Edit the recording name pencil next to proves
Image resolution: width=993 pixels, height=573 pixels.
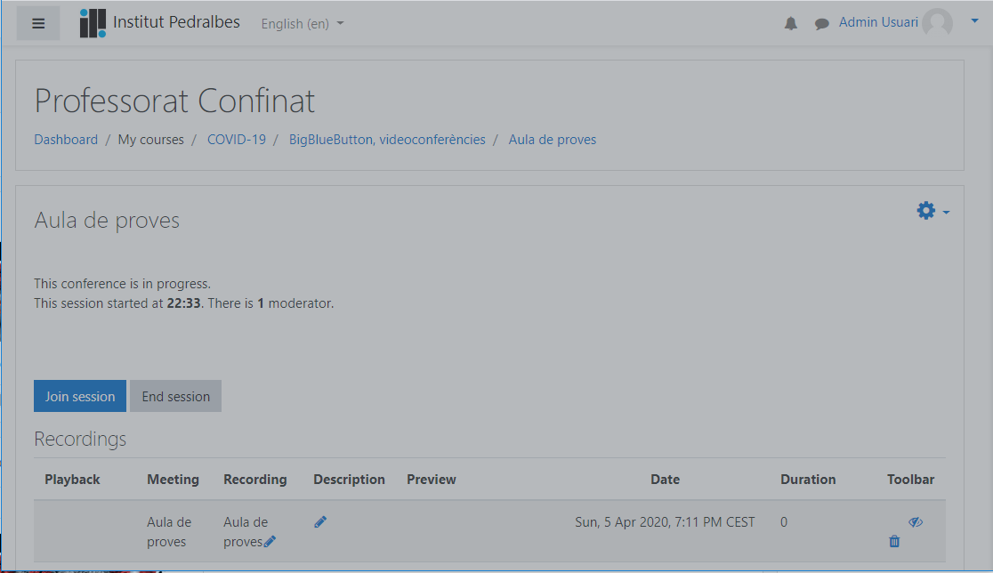pos(270,541)
